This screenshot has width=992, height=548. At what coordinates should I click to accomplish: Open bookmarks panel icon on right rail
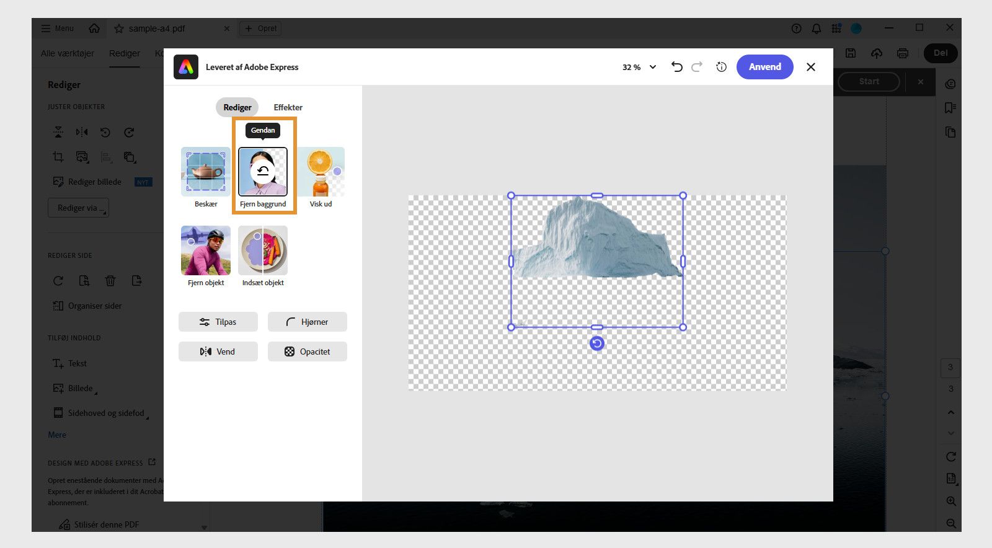pos(950,108)
